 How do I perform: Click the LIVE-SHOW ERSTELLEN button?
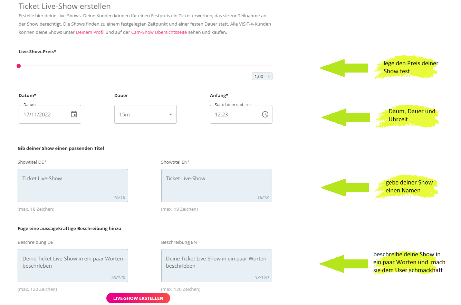coord(138,298)
